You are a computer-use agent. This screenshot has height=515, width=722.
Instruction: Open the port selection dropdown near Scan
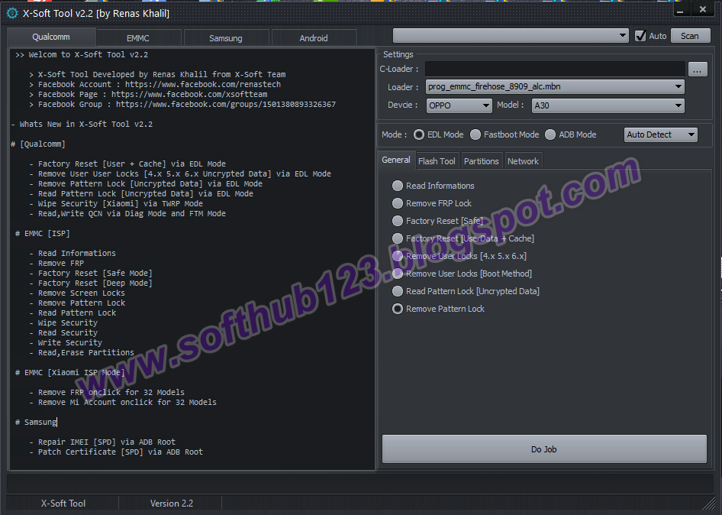(x=511, y=35)
